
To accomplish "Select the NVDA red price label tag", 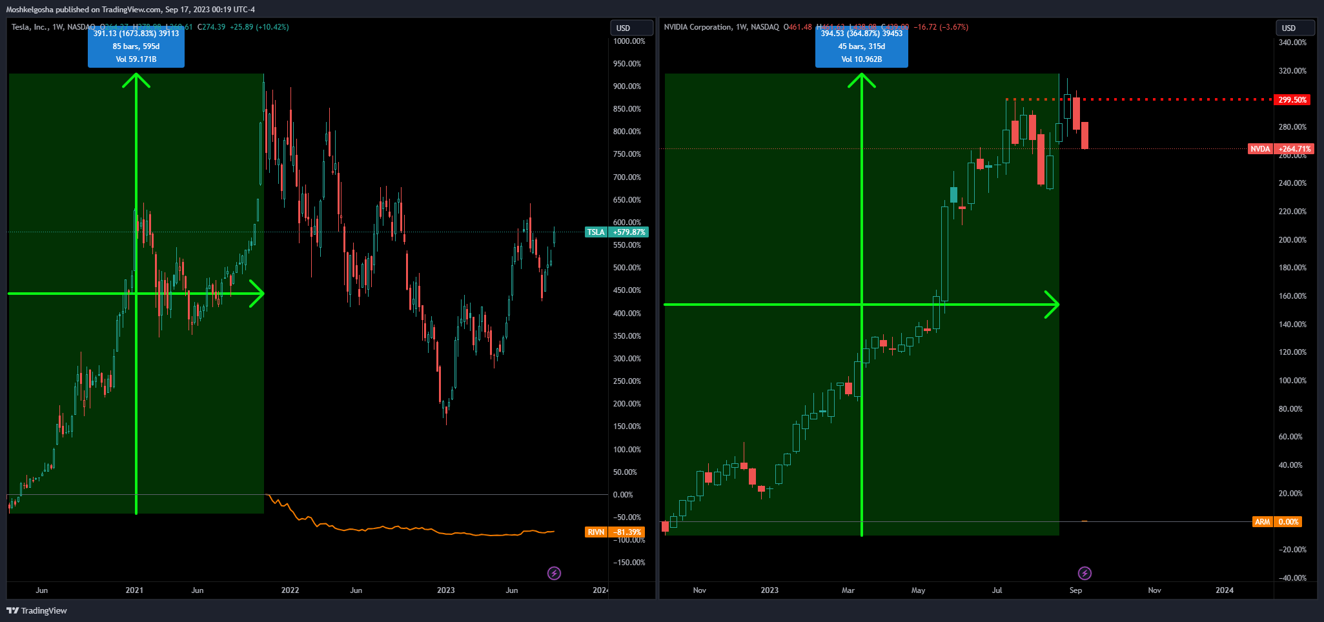I will click(1260, 149).
